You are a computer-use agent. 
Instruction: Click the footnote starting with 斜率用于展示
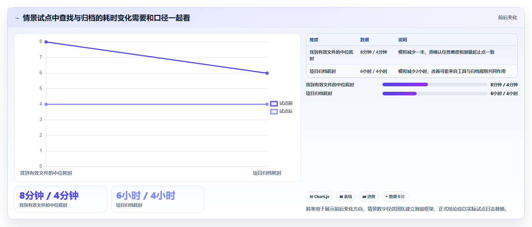pos(406,209)
